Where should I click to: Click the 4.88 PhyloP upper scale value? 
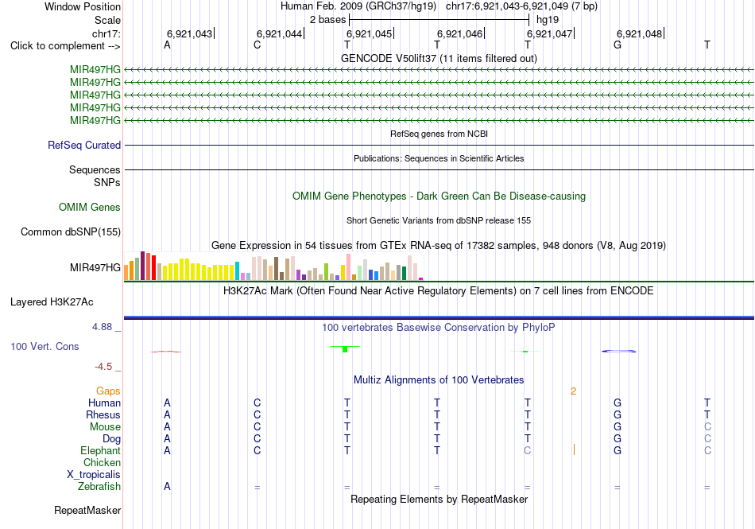[x=102, y=327]
